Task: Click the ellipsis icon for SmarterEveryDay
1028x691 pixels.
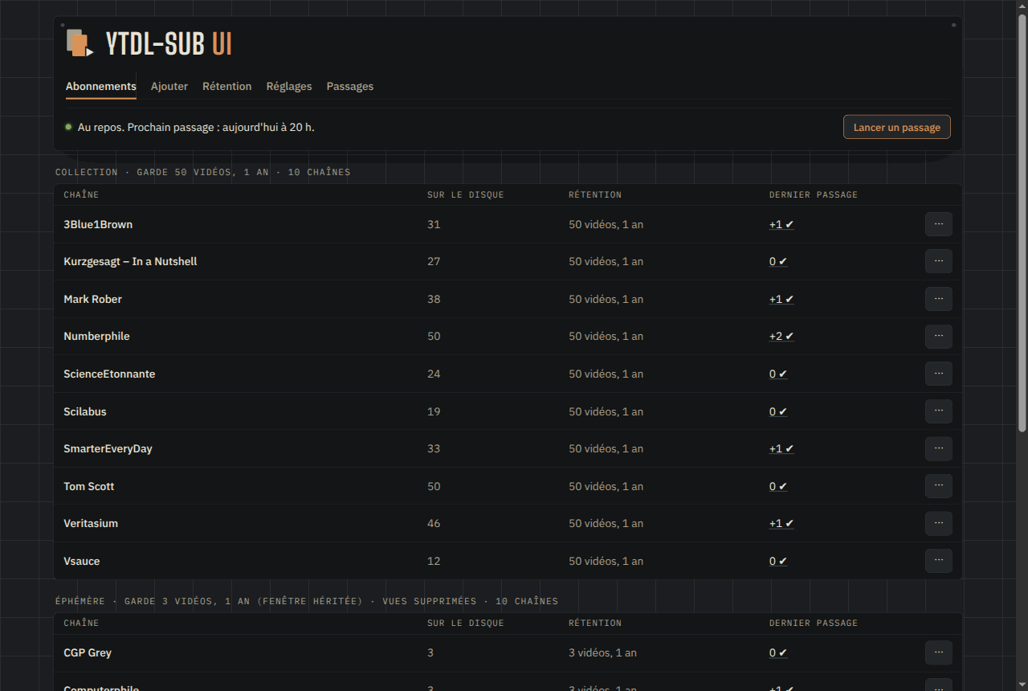Action: coord(939,448)
